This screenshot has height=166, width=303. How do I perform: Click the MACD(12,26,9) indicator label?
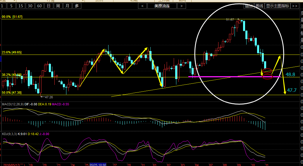click(13, 104)
